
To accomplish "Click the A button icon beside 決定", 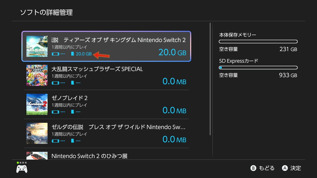I will click(x=285, y=168).
